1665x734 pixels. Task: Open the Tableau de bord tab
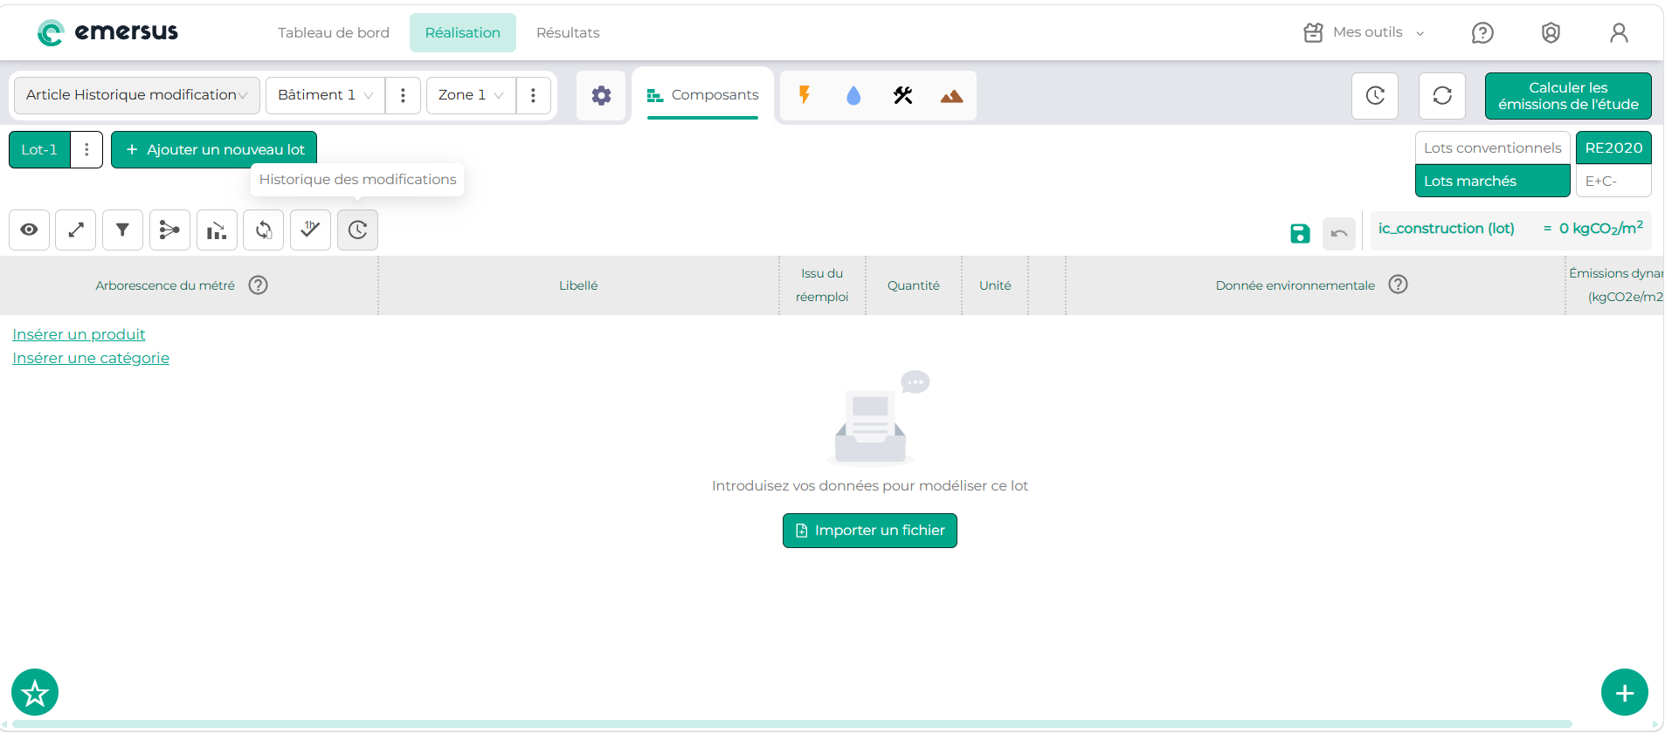[334, 32]
